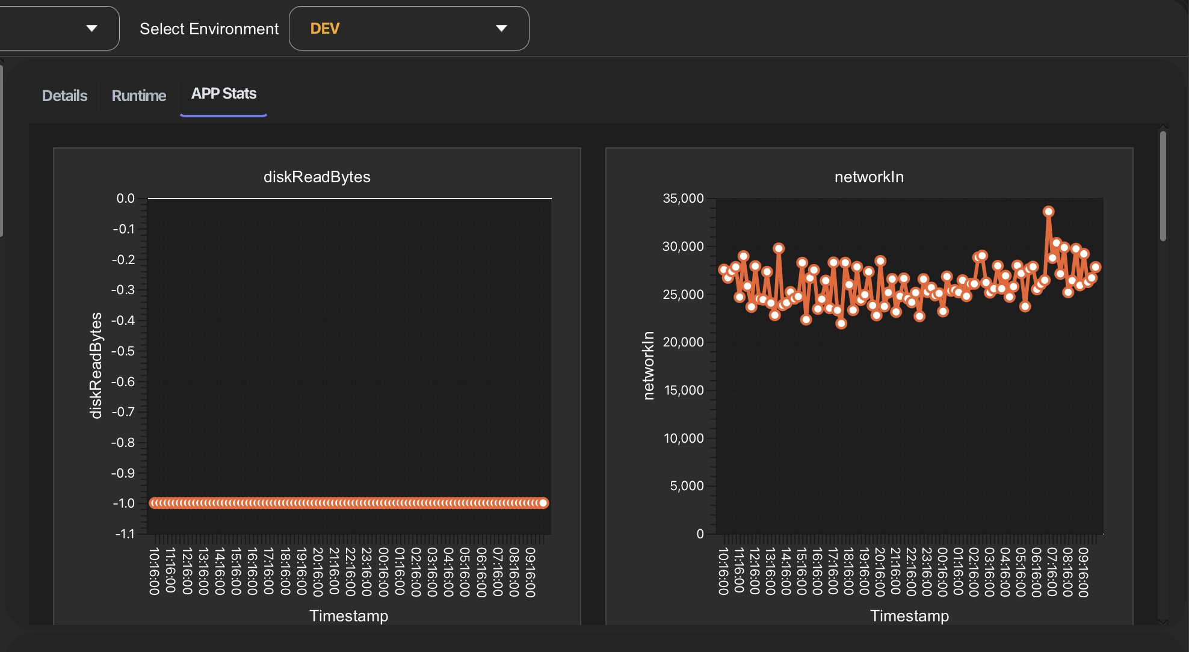
Task: Click the first data point in the networkIn chart
Action: pos(723,269)
